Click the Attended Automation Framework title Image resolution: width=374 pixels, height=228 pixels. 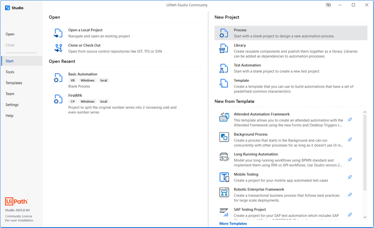[x=262, y=114]
